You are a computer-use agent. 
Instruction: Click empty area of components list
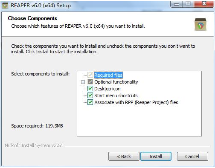click(139, 121)
